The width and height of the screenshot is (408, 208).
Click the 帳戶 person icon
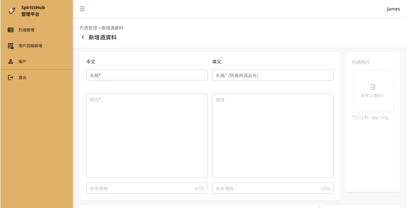[x=10, y=62]
